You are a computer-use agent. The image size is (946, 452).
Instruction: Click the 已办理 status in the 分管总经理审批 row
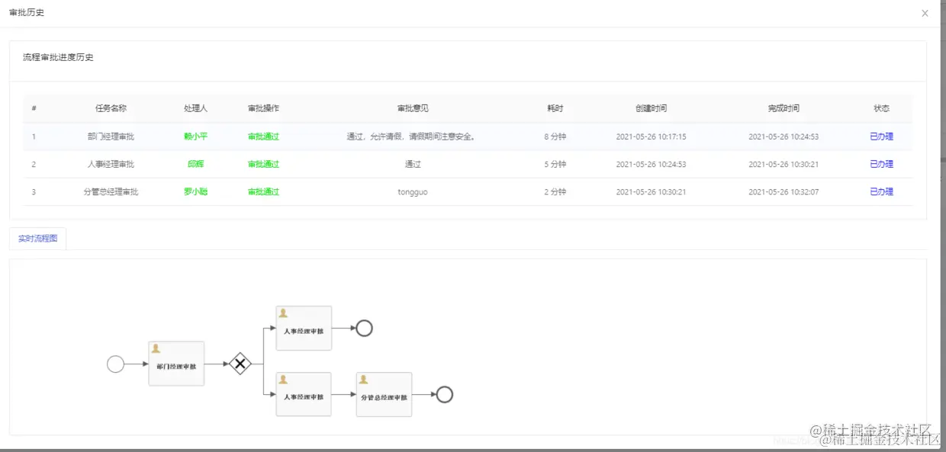click(x=881, y=191)
